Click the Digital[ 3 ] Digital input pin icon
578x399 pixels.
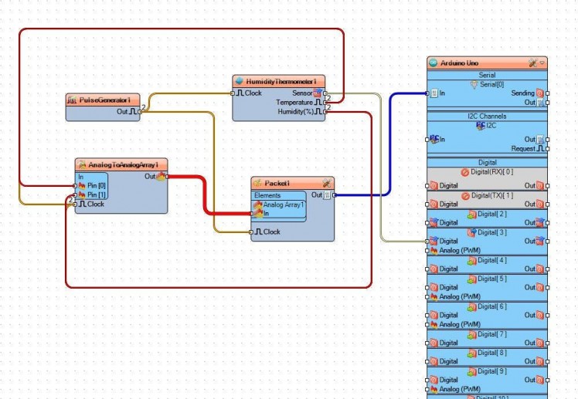coord(433,241)
